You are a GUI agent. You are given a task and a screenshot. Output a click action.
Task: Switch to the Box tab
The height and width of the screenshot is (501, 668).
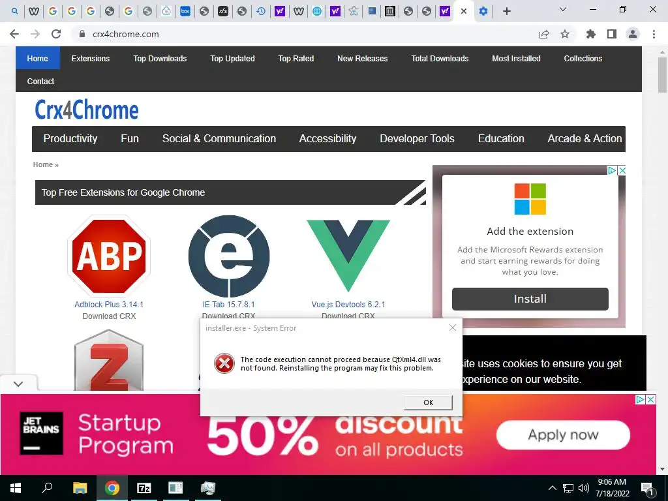[185, 11]
